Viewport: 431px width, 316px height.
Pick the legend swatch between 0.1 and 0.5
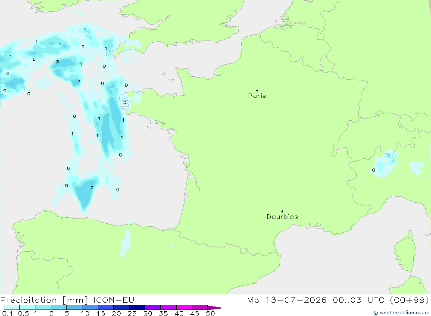point(12,307)
